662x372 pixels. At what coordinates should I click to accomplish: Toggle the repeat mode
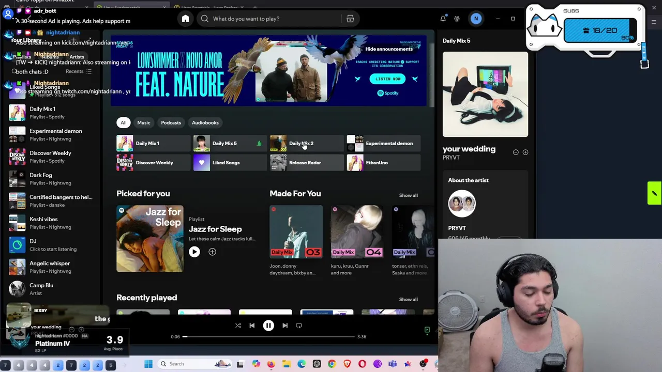[299, 326]
